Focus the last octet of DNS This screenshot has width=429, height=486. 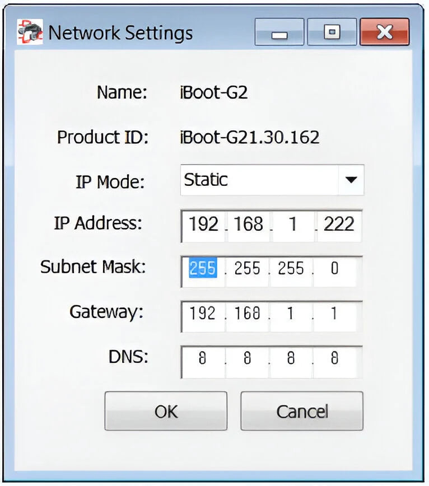click(x=335, y=358)
